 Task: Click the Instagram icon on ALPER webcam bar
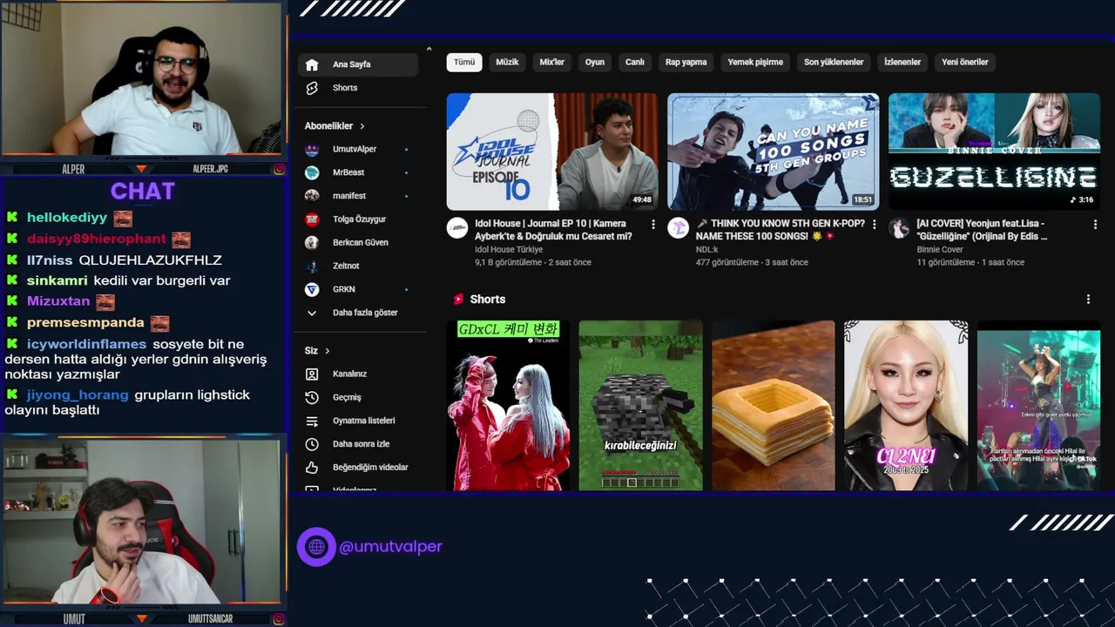pyautogui.click(x=279, y=169)
